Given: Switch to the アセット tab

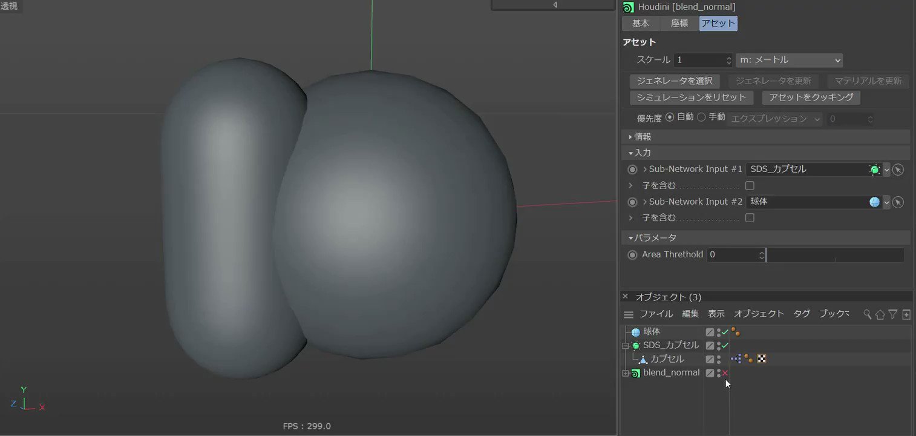Looking at the screenshot, I should point(719,24).
